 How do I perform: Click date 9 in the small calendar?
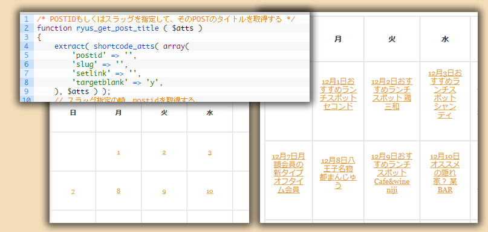click(x=164, y=192)
